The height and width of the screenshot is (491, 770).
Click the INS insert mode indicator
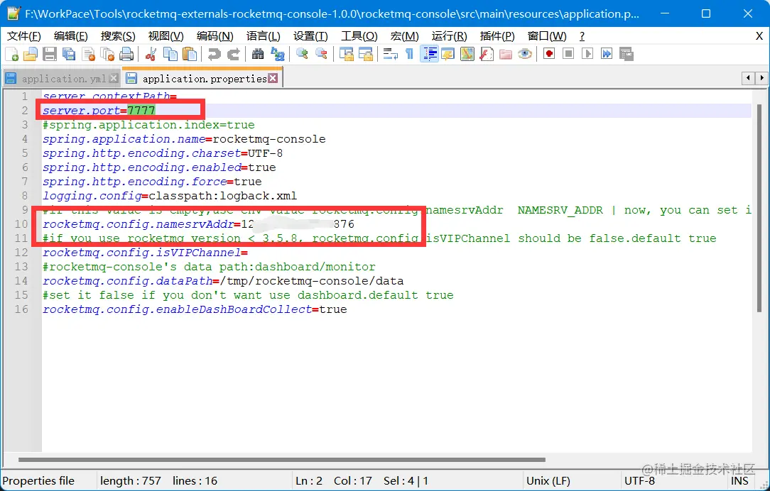tap(739, 480)
